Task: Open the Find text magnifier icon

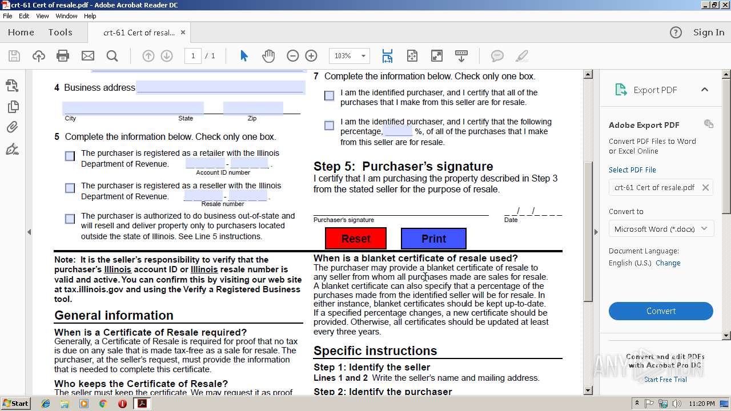Action: click(112, 56)
